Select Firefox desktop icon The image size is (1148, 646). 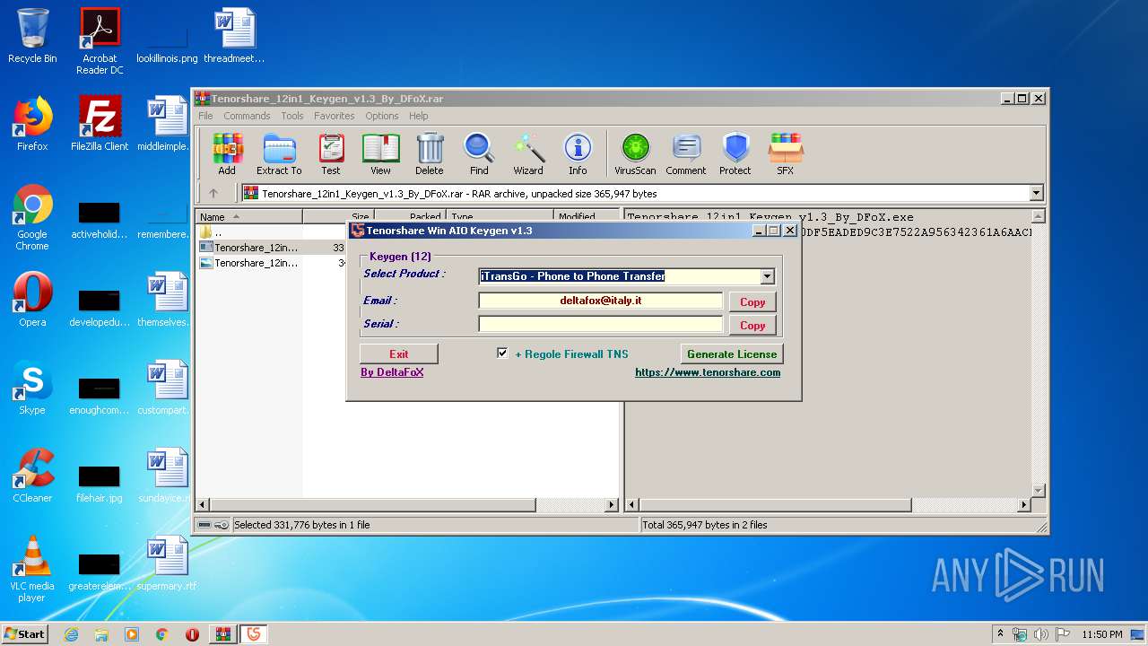pos(32,124)
